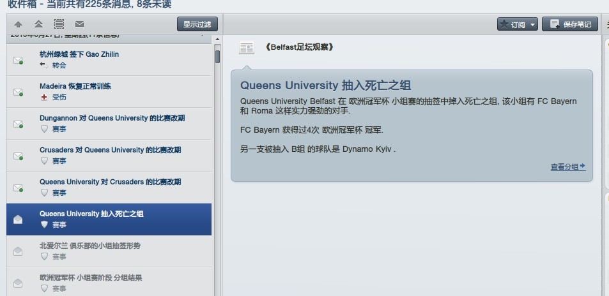Select the Queens University 抽入死亡之组 message

pyautogui.click(x=109, y=219)
